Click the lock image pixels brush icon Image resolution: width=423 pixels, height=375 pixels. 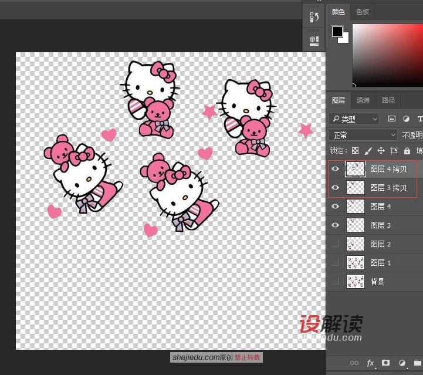point(368,151)
